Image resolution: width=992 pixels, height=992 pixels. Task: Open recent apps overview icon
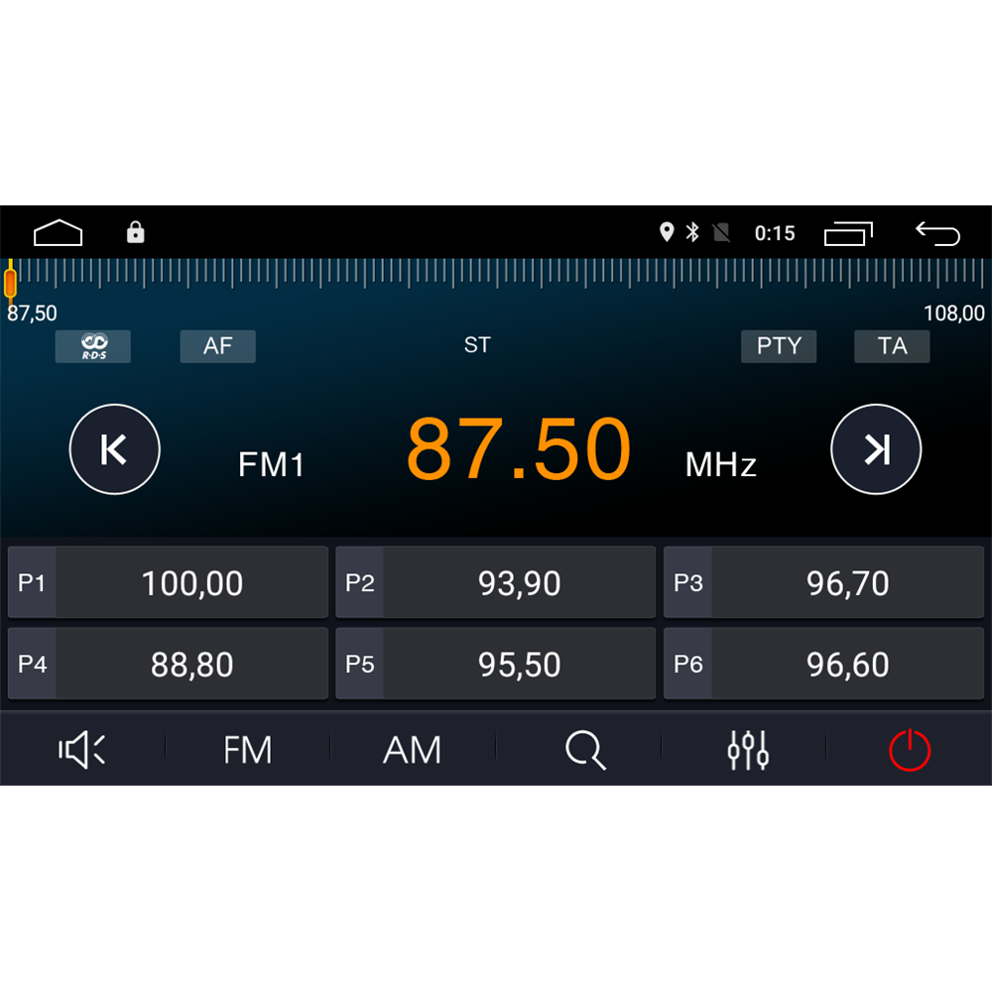pos(848,233)
